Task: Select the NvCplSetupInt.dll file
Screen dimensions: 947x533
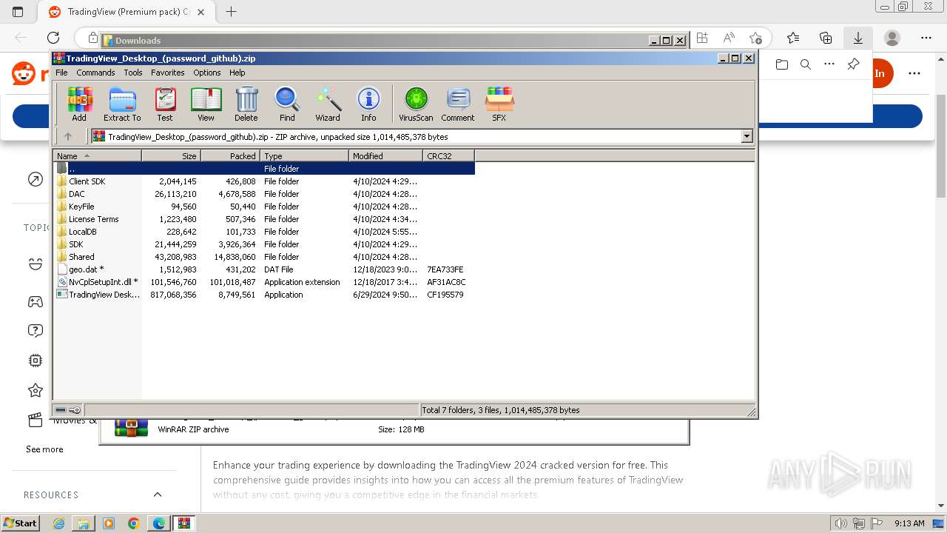Action: point(264,282)
